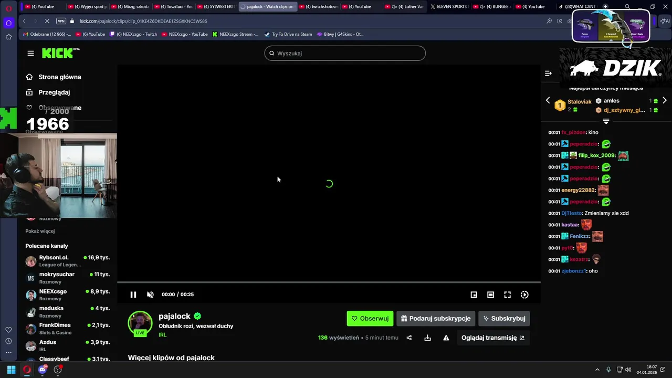The image size is (672, 378).
Task: Click Podaruj subskrypcje button
Action: (436, 318)
